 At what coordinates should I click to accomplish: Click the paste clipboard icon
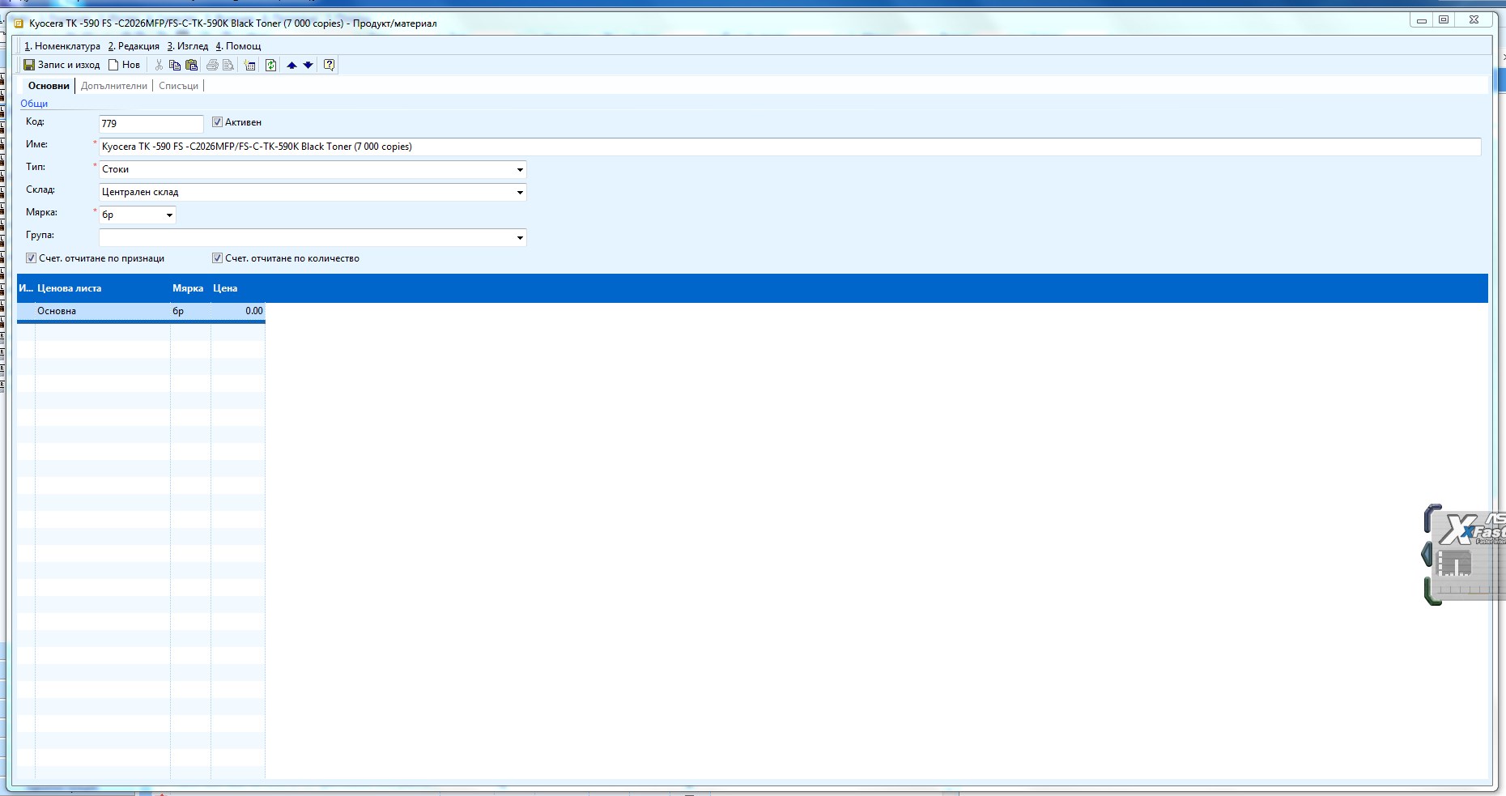point(192,65)
